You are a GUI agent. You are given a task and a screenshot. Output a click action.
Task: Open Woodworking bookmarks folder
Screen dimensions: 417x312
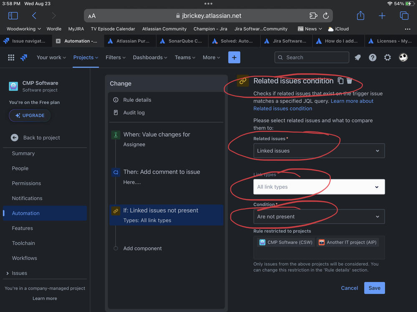point(24,29)
